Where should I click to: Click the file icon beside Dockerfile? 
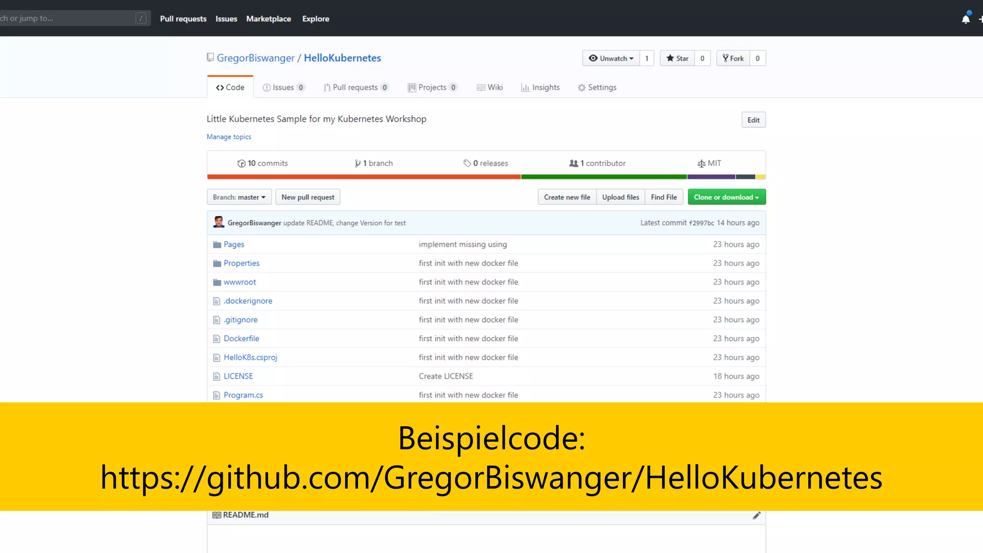coord(216,338)
